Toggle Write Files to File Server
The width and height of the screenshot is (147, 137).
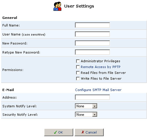[x=78, y=79]
